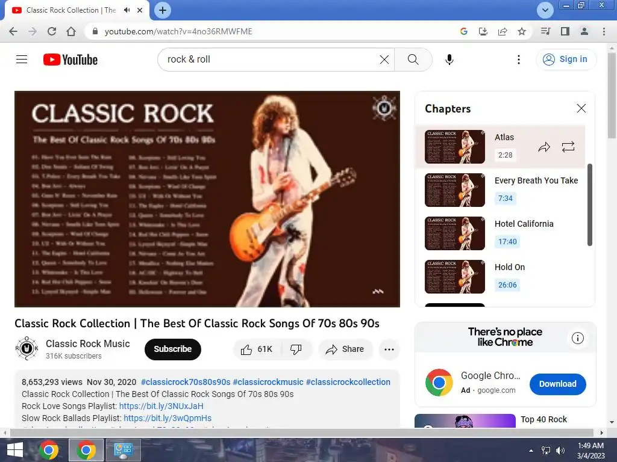Open first Chrome taskbar icon
Image resolution: width=617 pixels, height=462 pixels.
49,450
